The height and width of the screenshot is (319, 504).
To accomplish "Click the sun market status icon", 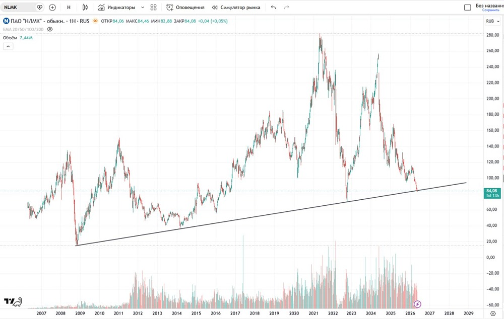I will (95, 21).
